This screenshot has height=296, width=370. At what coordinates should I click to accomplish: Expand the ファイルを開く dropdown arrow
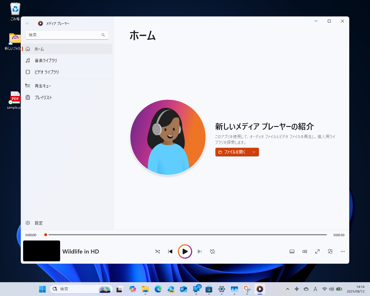(254, 152)
